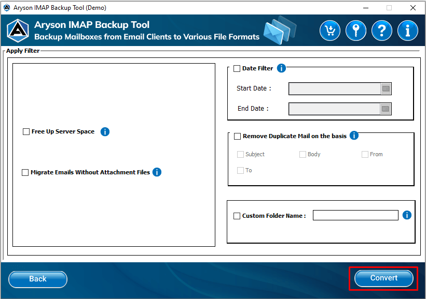Go Back to the previous step
Image resolution: width=426 pixels, height=299 pixels.
click(38, 279)
